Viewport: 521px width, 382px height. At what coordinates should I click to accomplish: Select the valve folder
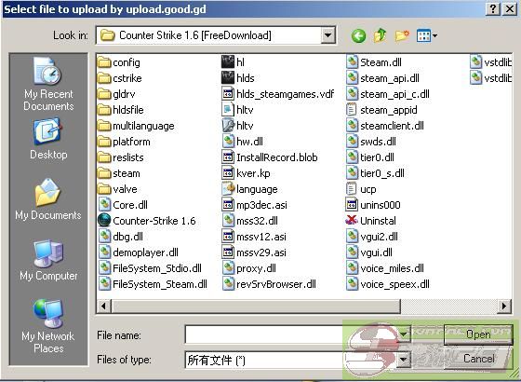coord(117,189)
